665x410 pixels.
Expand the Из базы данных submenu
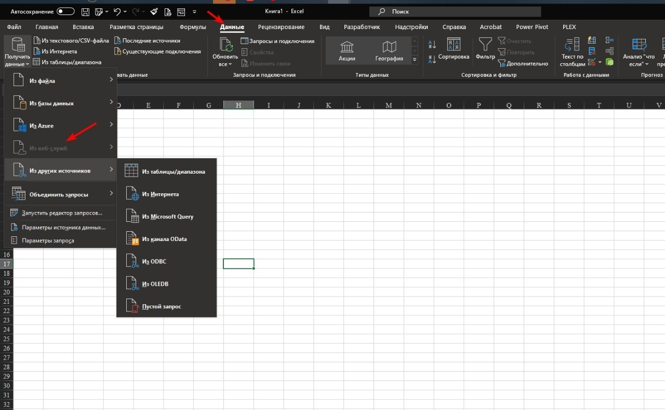click(60, 103)
